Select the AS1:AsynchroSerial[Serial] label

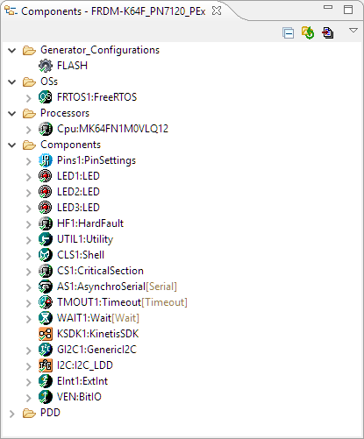tap(117, 287)
